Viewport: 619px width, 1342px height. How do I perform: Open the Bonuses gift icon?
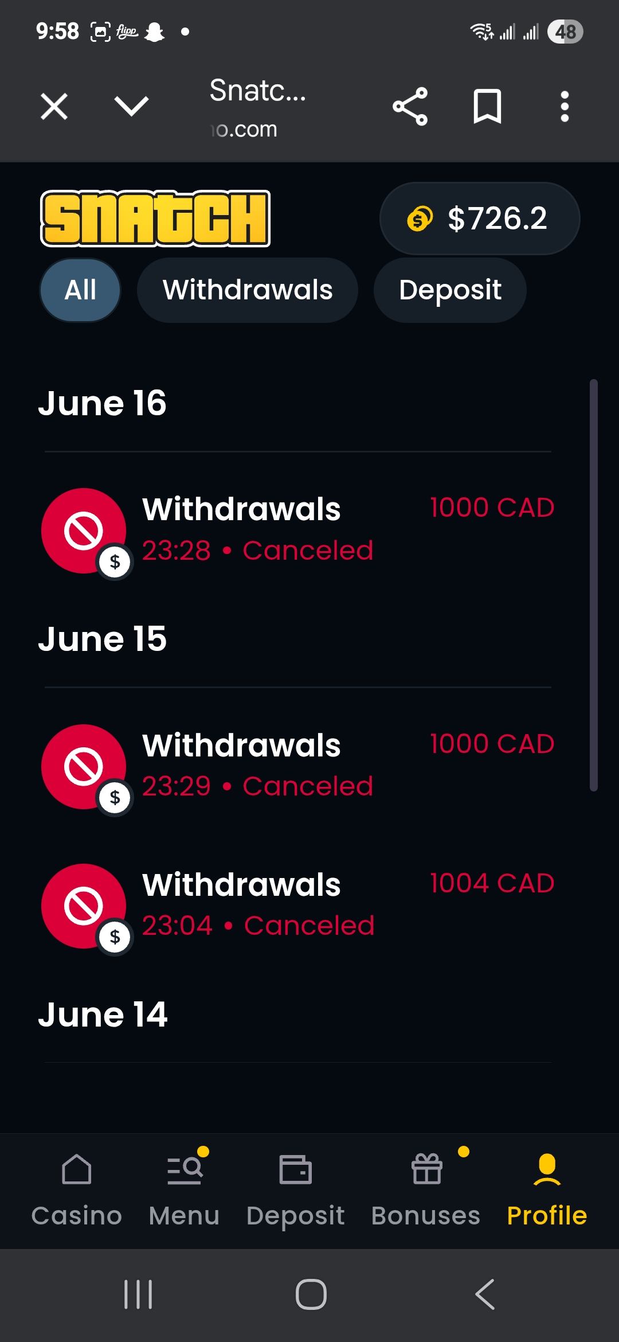426,1170
